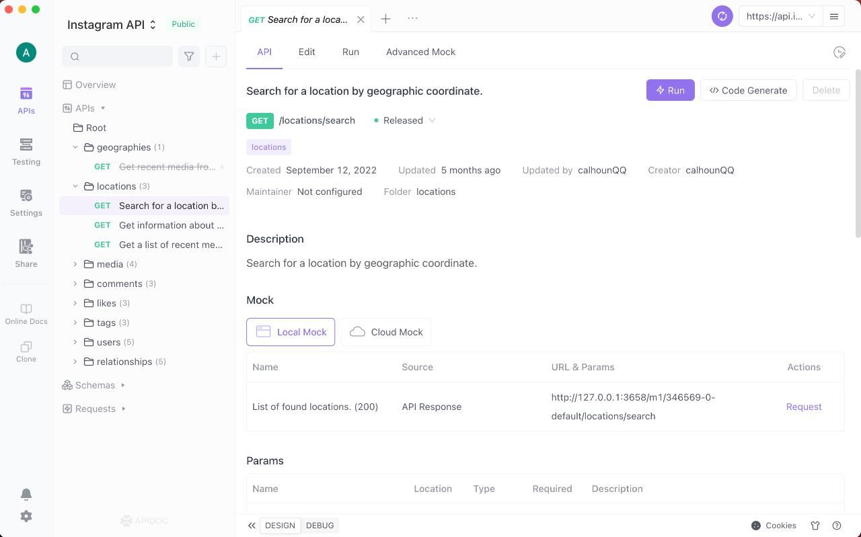Click the history icon at right of tabs
Viewport: 861px width, 537px height.
pyautogui.click(x=839, y=52)
